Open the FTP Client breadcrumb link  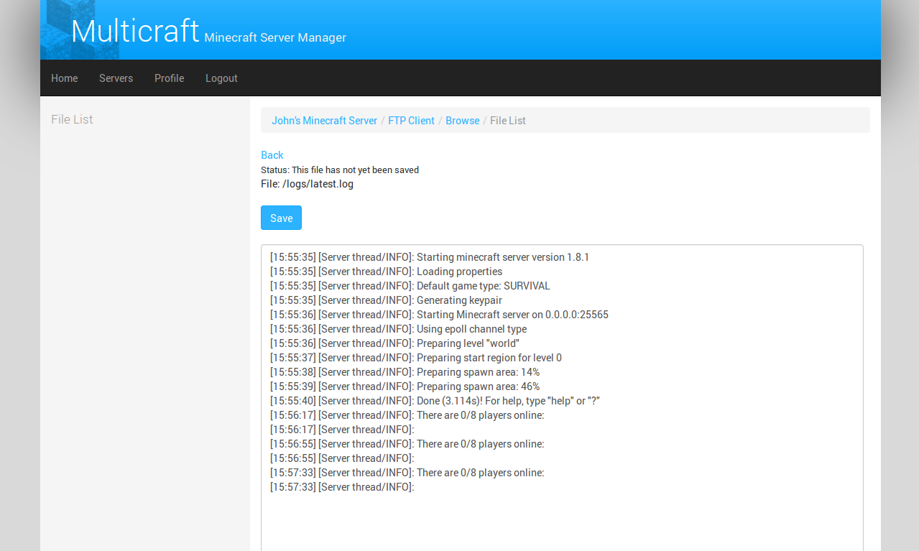coord(411,121)
